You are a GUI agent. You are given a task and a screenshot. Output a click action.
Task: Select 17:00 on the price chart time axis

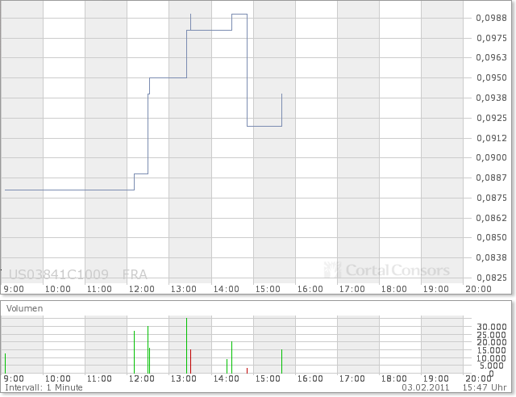[352, 289]
